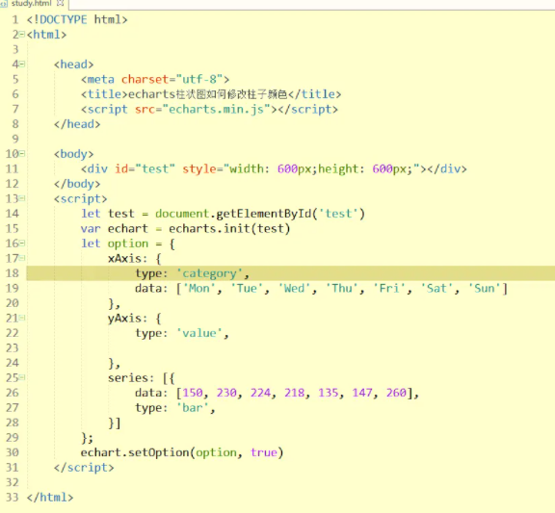
Task: Click the xAxis keyword on line 17
Action: click(124, 259)
